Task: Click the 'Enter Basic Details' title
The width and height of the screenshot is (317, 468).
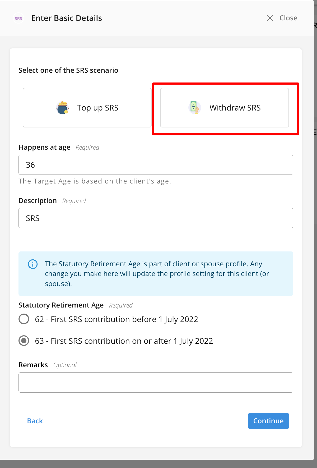Action: tap(67, 18)
